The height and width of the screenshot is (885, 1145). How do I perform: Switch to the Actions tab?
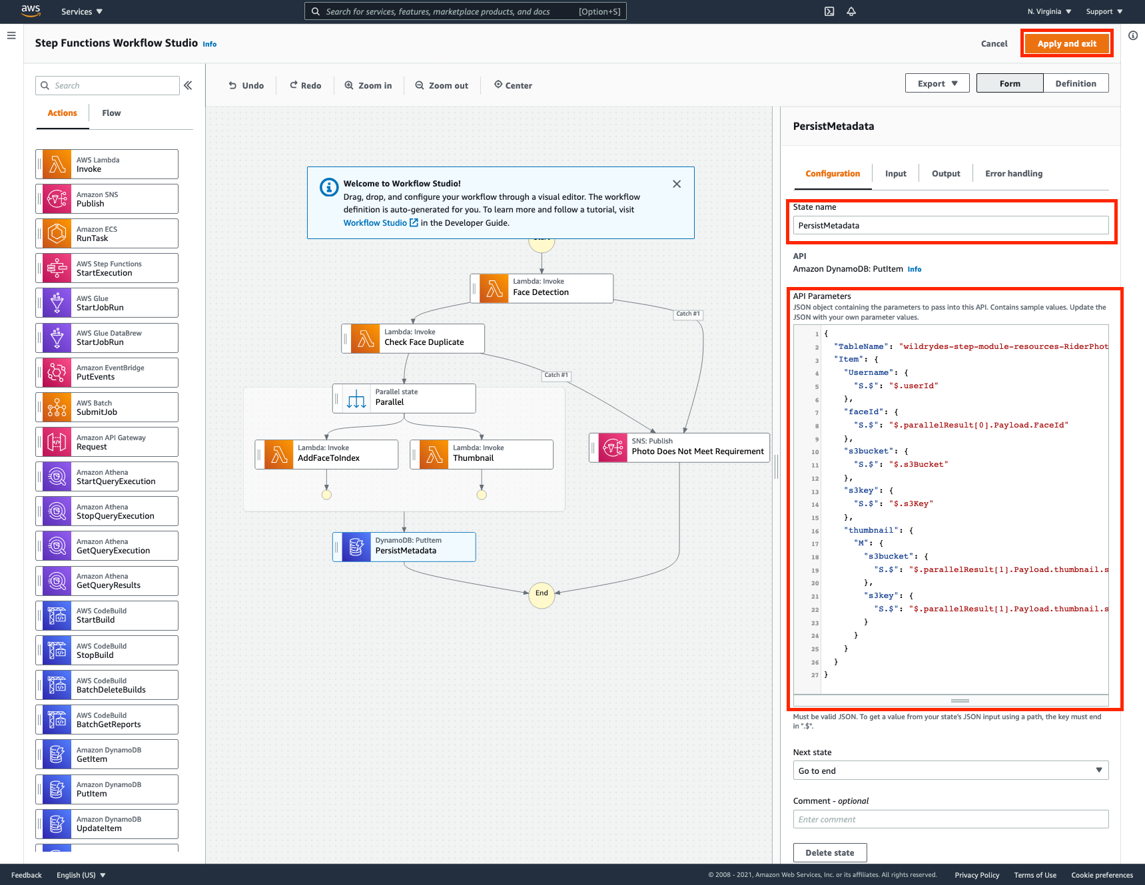click(x=62, y=113)
